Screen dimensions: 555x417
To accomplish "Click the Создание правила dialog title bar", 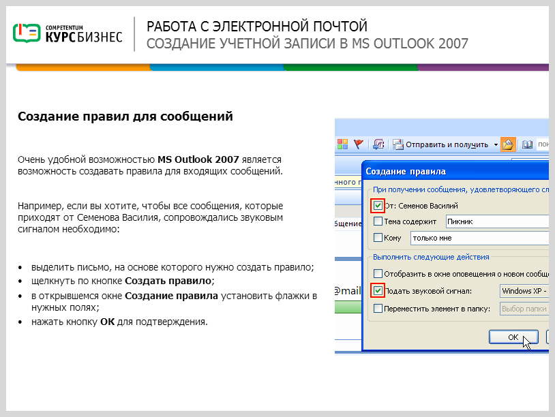I will pyautogui.click(x=455, y=172).
